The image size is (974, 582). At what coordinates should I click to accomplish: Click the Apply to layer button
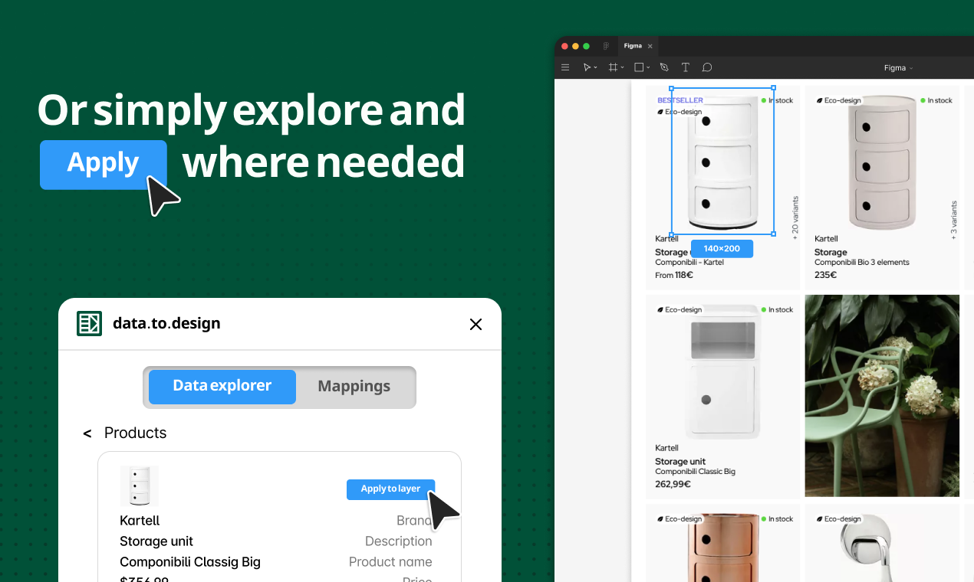click(390, 489)
